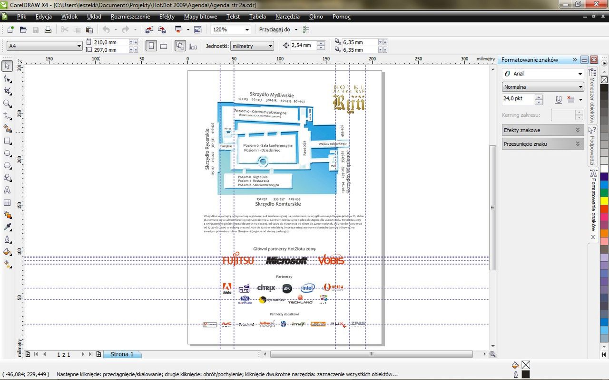This screenshot has width=609, height=380.
Task: Switch to the Podpowiedzi docker tab
Action: click(x=592, y=146)
